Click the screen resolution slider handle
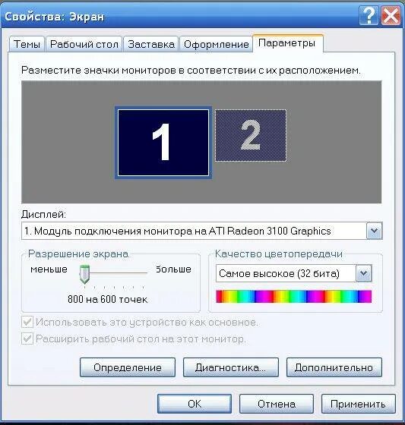This screenshot has height=425, width=405. click(x=84, y=274)
